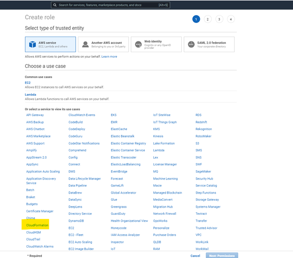Select the OpsWorks service
The width and height of the screenshot is (293, 258).
point(160,221)
